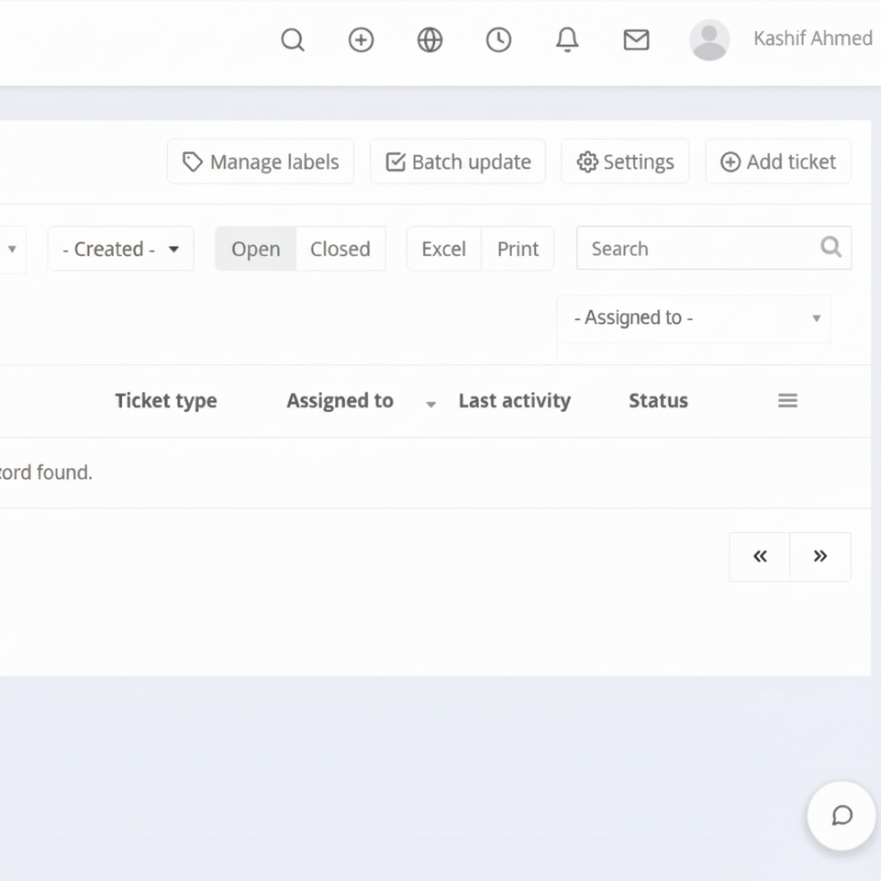Open the clock time tracking icon
The height and width of the screenshot is (881, 881).
pyautogui.click(x=498, y=40)
